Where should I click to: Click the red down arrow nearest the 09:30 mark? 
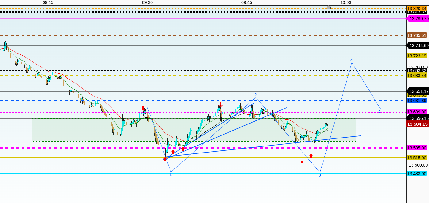click(143, 108)
